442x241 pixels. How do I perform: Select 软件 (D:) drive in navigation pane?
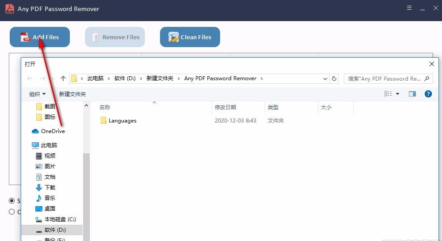pyautogui.click(x=52, y=230)
